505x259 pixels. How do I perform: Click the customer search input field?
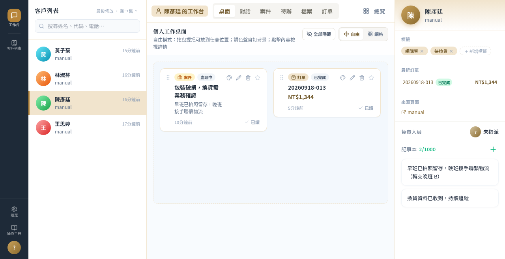(87, 26)
